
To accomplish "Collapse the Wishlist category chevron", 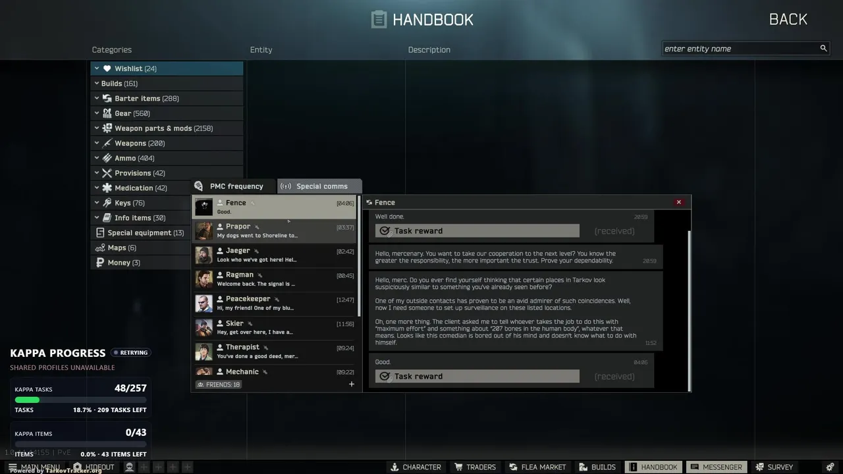I will pos(96,68).
